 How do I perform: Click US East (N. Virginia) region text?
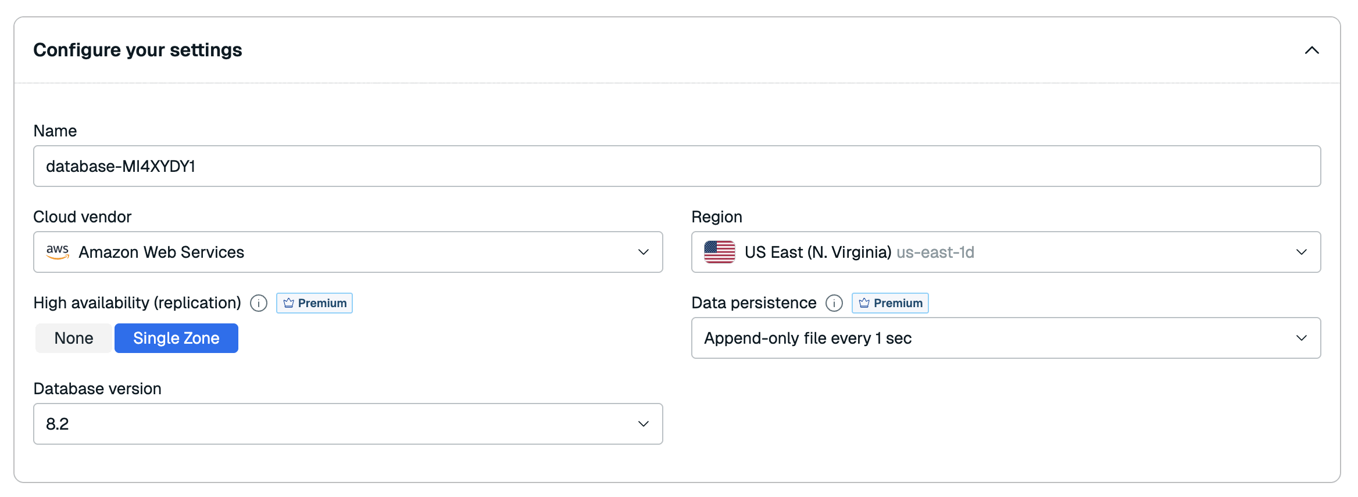click(818, 252)
